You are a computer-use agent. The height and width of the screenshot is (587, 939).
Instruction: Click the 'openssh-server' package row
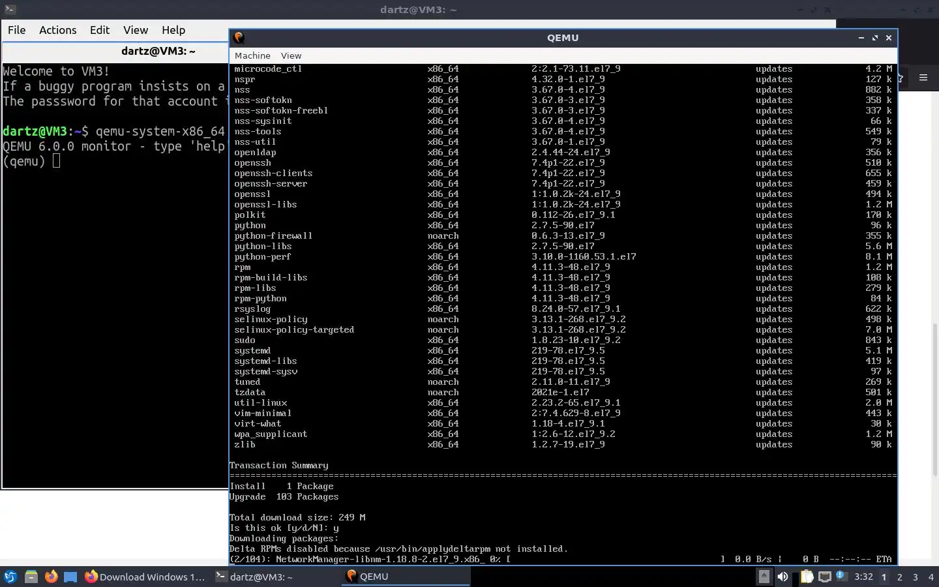(563, 183)
